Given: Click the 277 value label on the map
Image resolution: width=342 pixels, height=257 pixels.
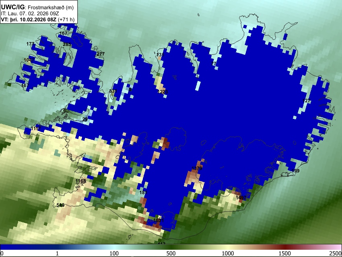Looking at the screenshot, I should point(101,54).
